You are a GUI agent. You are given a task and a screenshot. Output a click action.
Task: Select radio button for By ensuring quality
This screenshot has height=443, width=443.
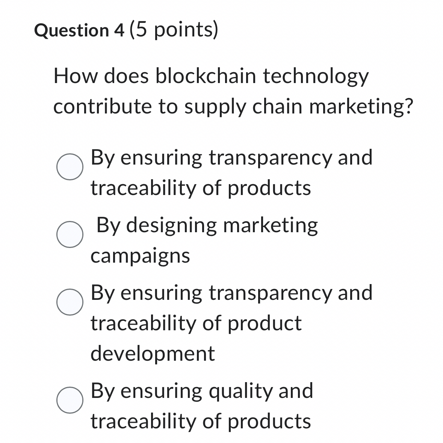coord(70,400)
